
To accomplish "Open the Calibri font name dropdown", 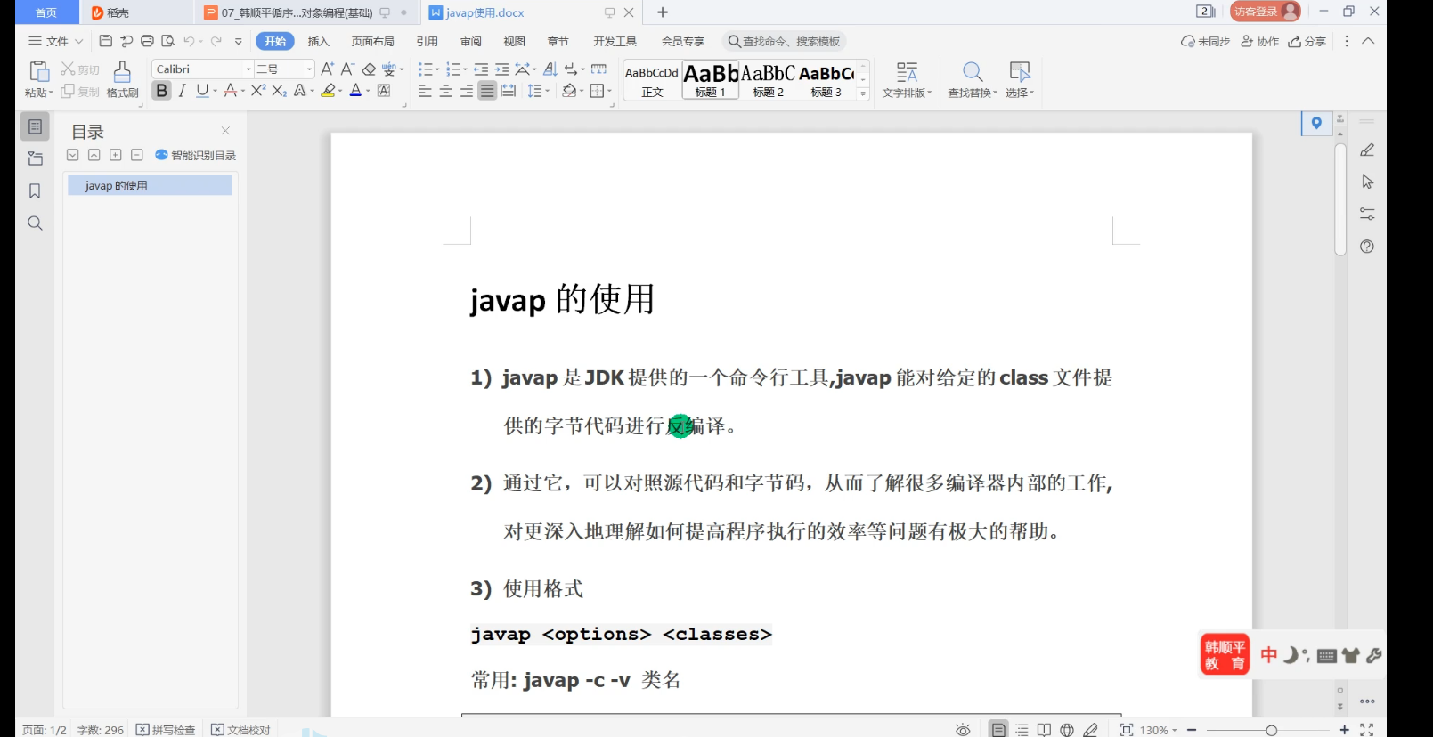I will (248, 69).
